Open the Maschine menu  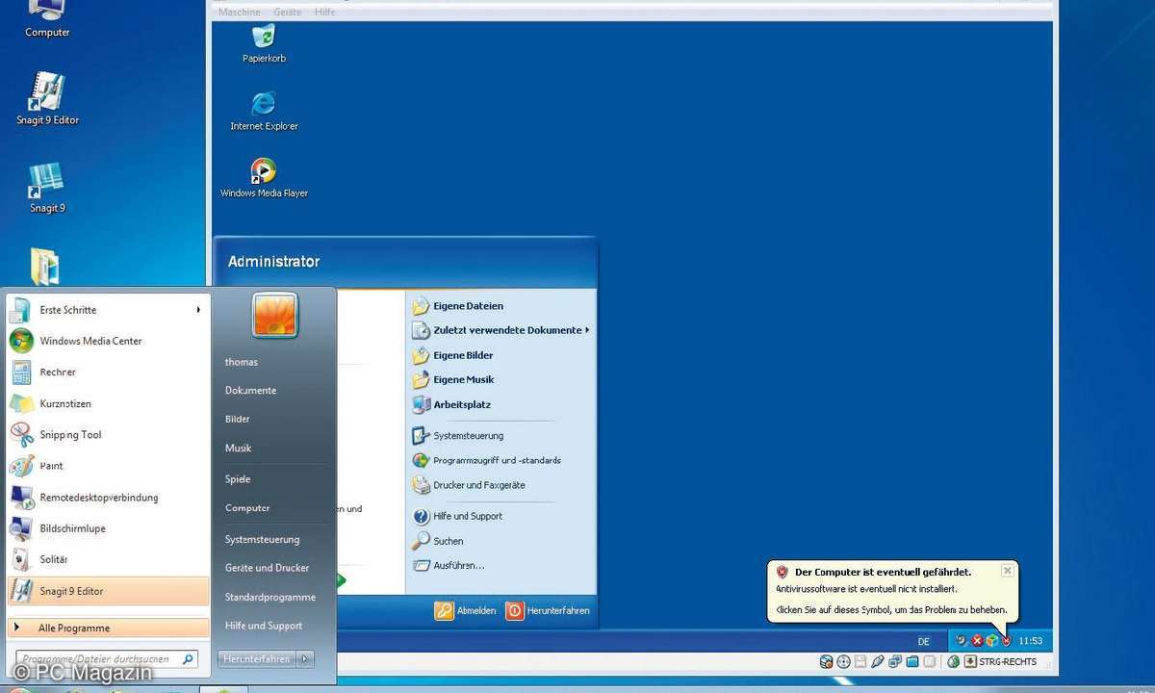click(240, 12)
